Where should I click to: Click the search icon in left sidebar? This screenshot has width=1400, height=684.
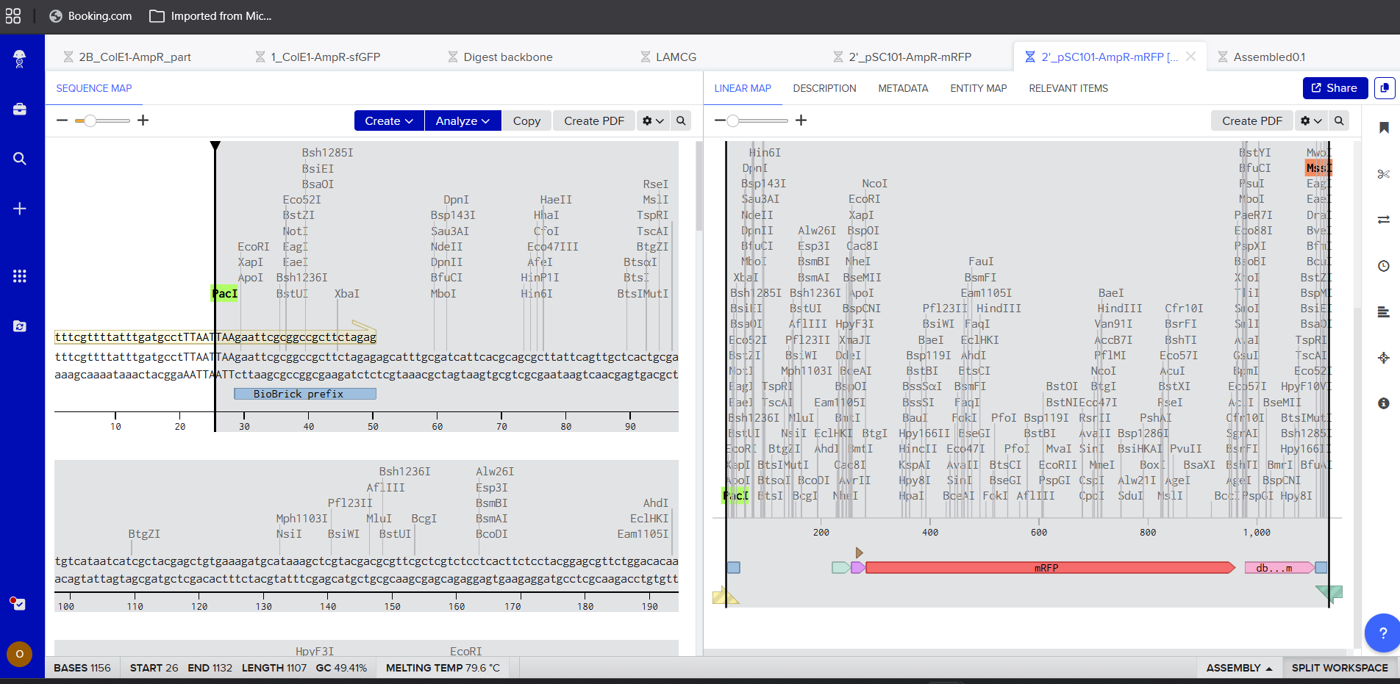coord(20,159)
